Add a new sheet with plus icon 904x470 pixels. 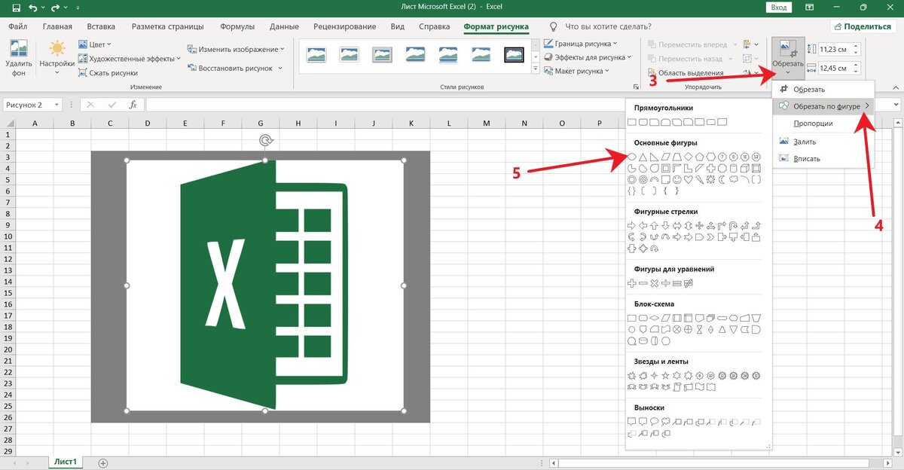click(103, 462)
